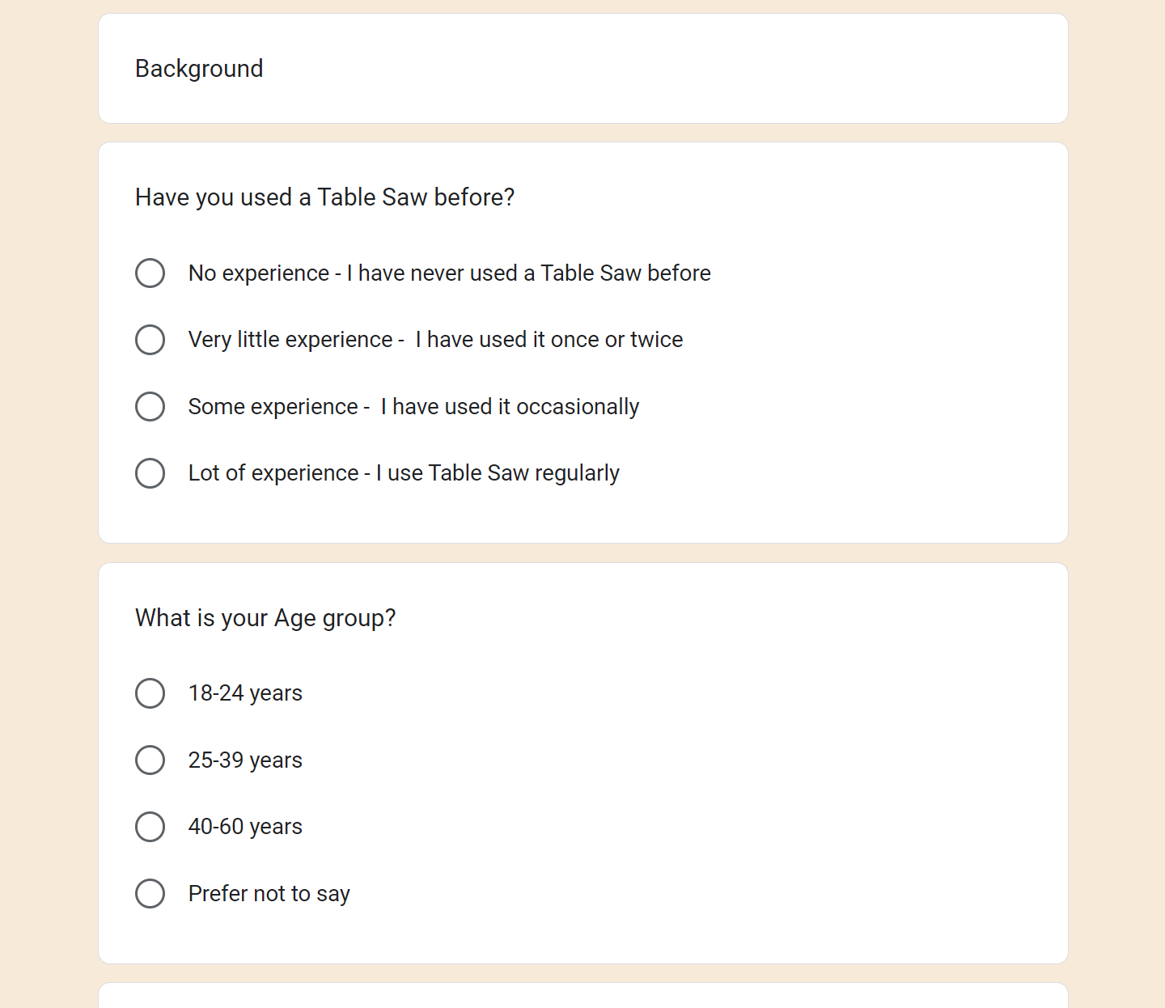Click the "Have you used a Table Saw before?" question title
Screen dimensions: 1165x1008
point(324,197)
